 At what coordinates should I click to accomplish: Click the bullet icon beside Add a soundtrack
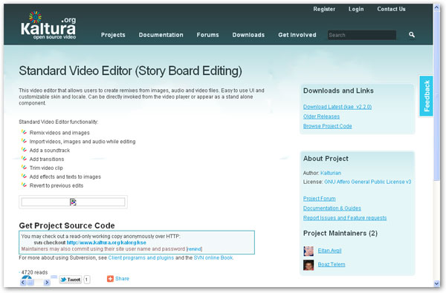click(x=24, y=150)
